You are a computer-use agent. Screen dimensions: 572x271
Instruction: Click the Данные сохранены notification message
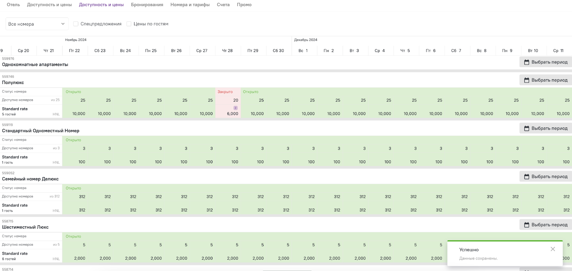[478, 258]
